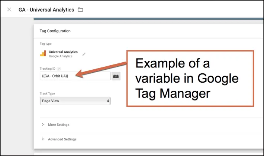Click the Tracking ID field containing {{GA - Orbit UA}}
Image resolution: width=264 pixels, height=156 pixels.
74,76
